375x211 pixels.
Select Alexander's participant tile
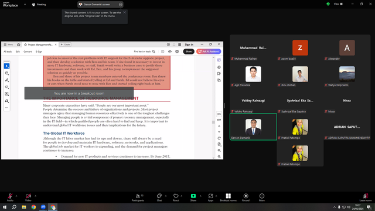coord(347,48)
